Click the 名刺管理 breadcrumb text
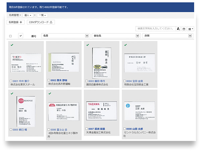 pos(14,15)
